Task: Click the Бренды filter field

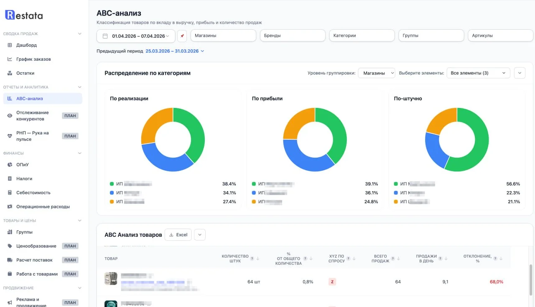Action: [x=292, y=36]
